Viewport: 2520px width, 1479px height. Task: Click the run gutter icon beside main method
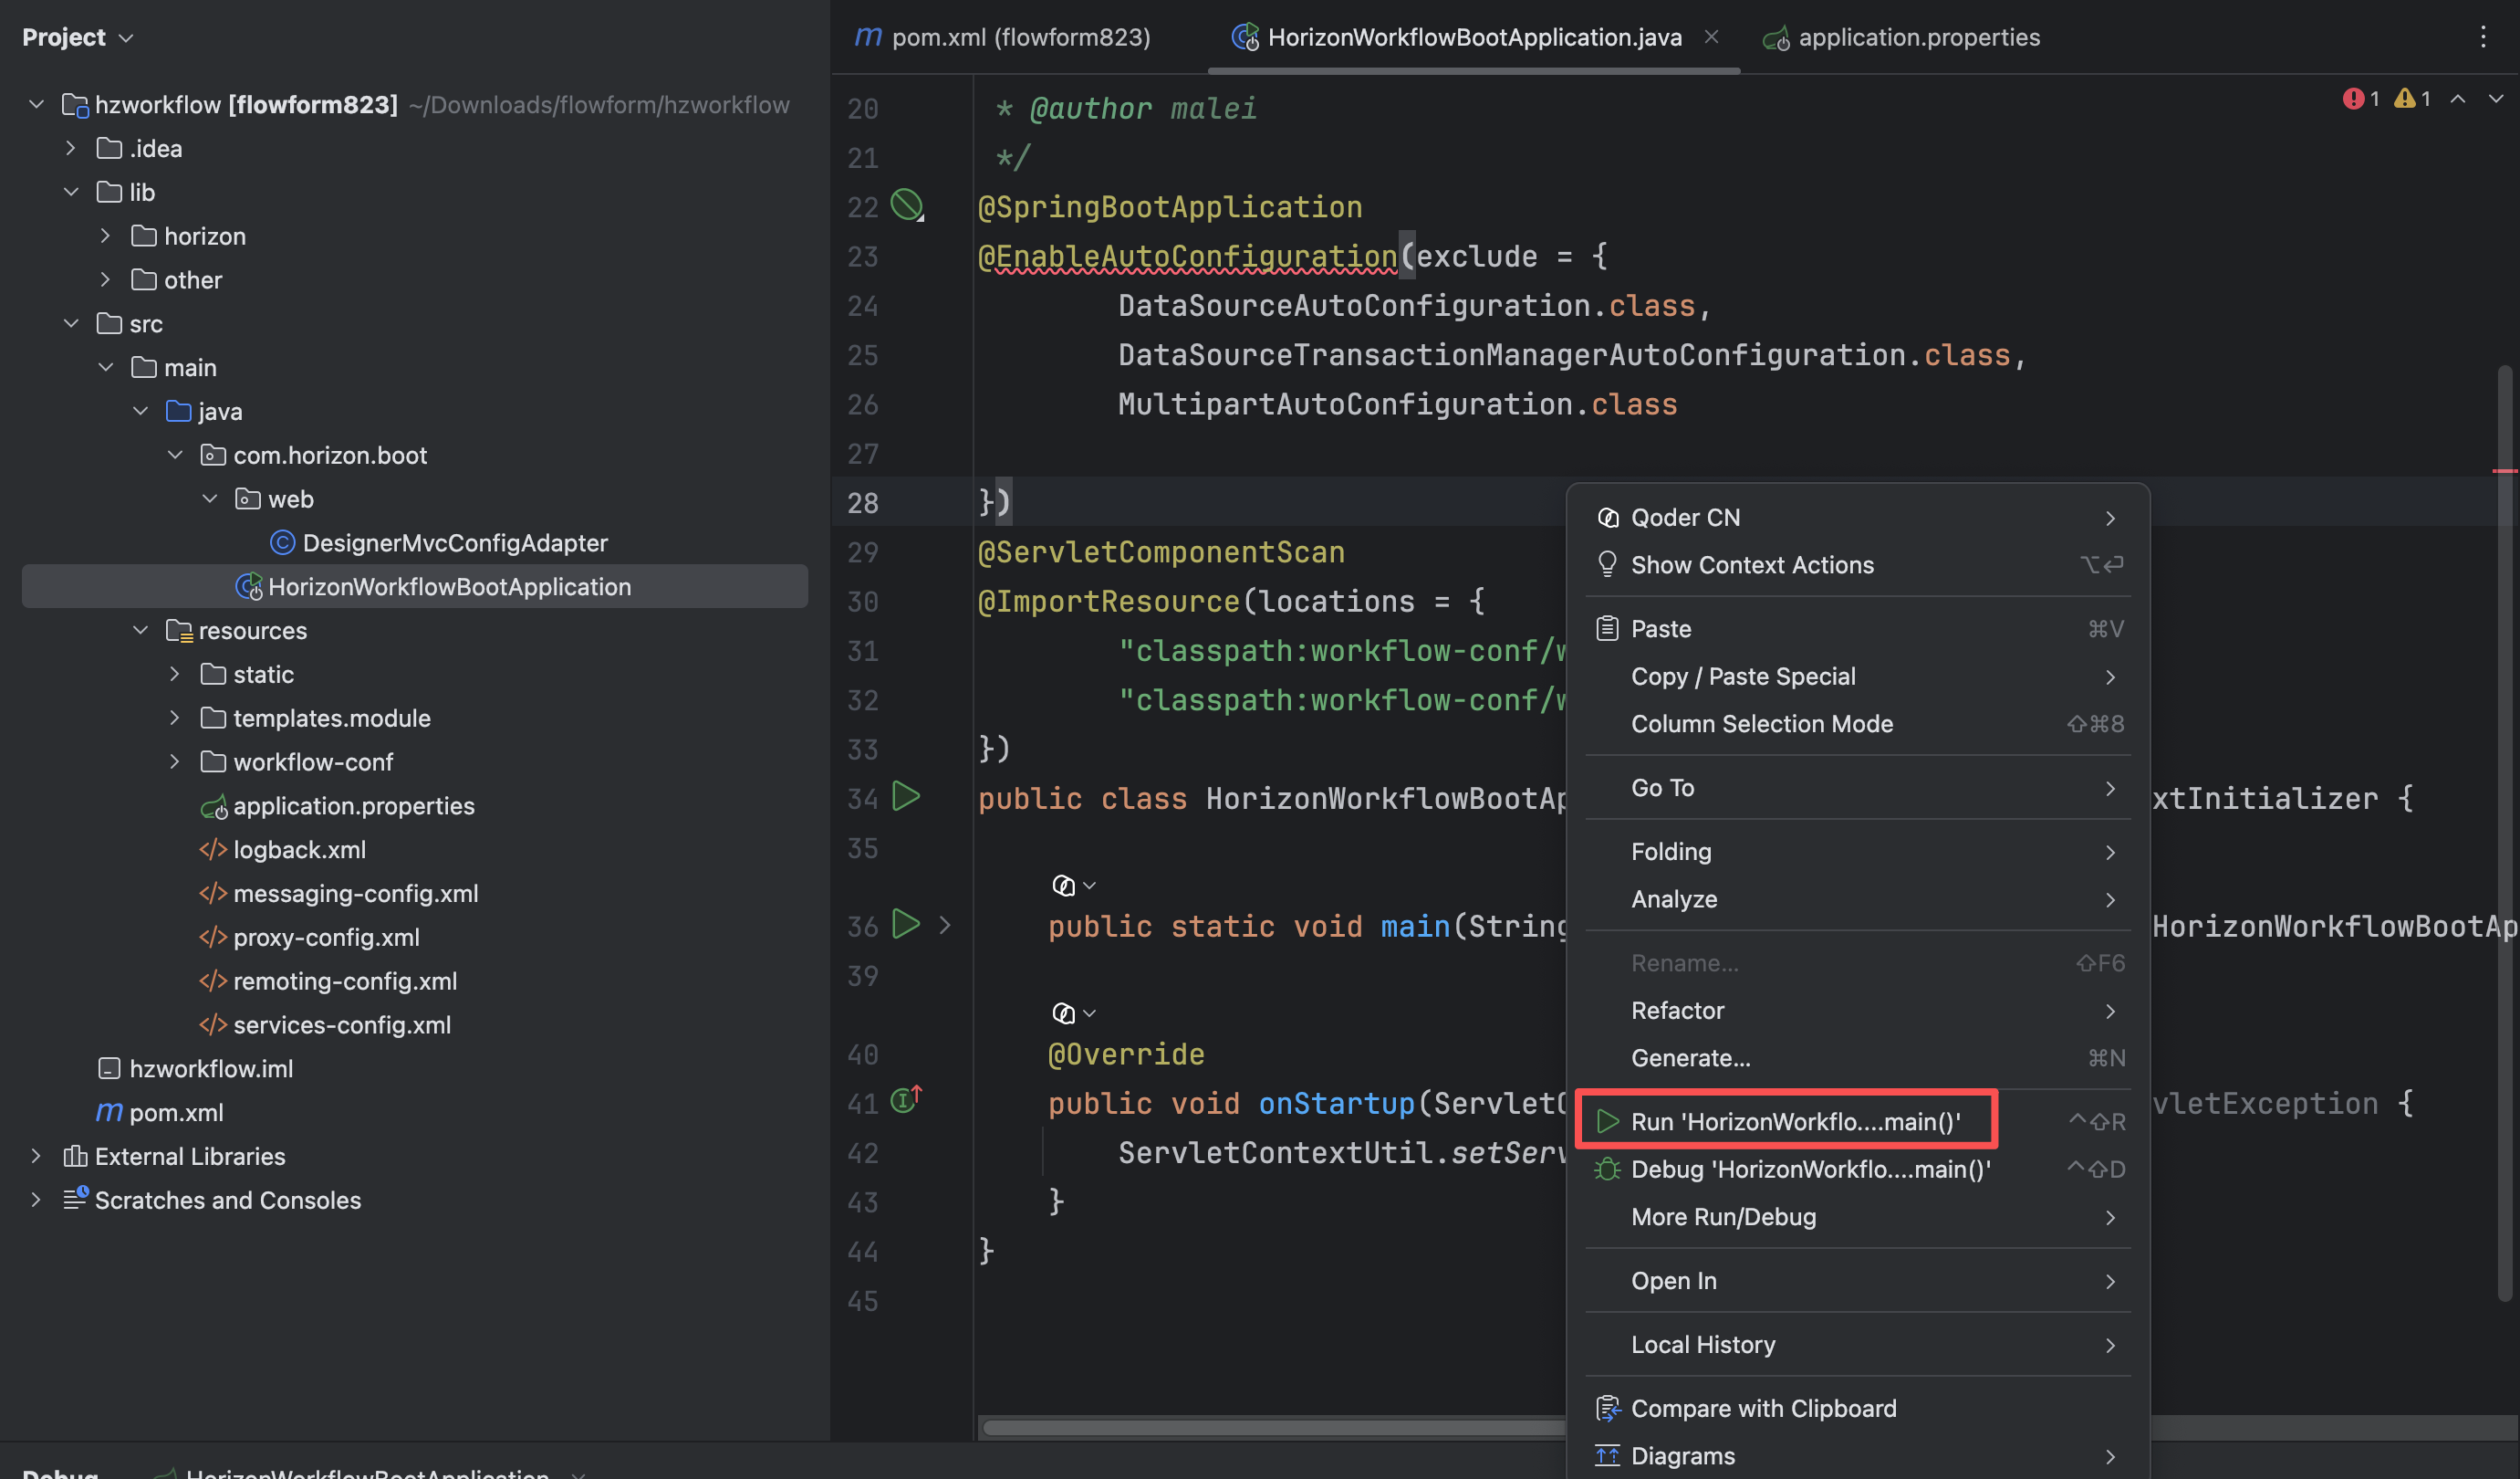pyautogui.click(x=906, y=924)
